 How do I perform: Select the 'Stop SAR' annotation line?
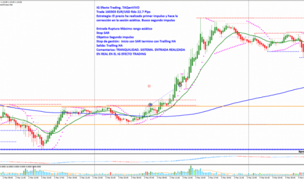[x=102, y=31]
